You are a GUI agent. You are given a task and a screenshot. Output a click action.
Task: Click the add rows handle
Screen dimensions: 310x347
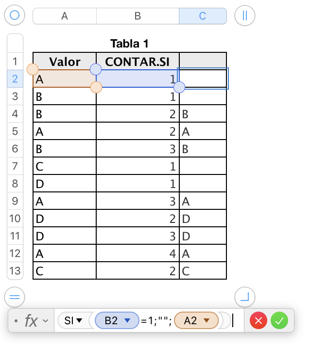(x=15, y=297)
